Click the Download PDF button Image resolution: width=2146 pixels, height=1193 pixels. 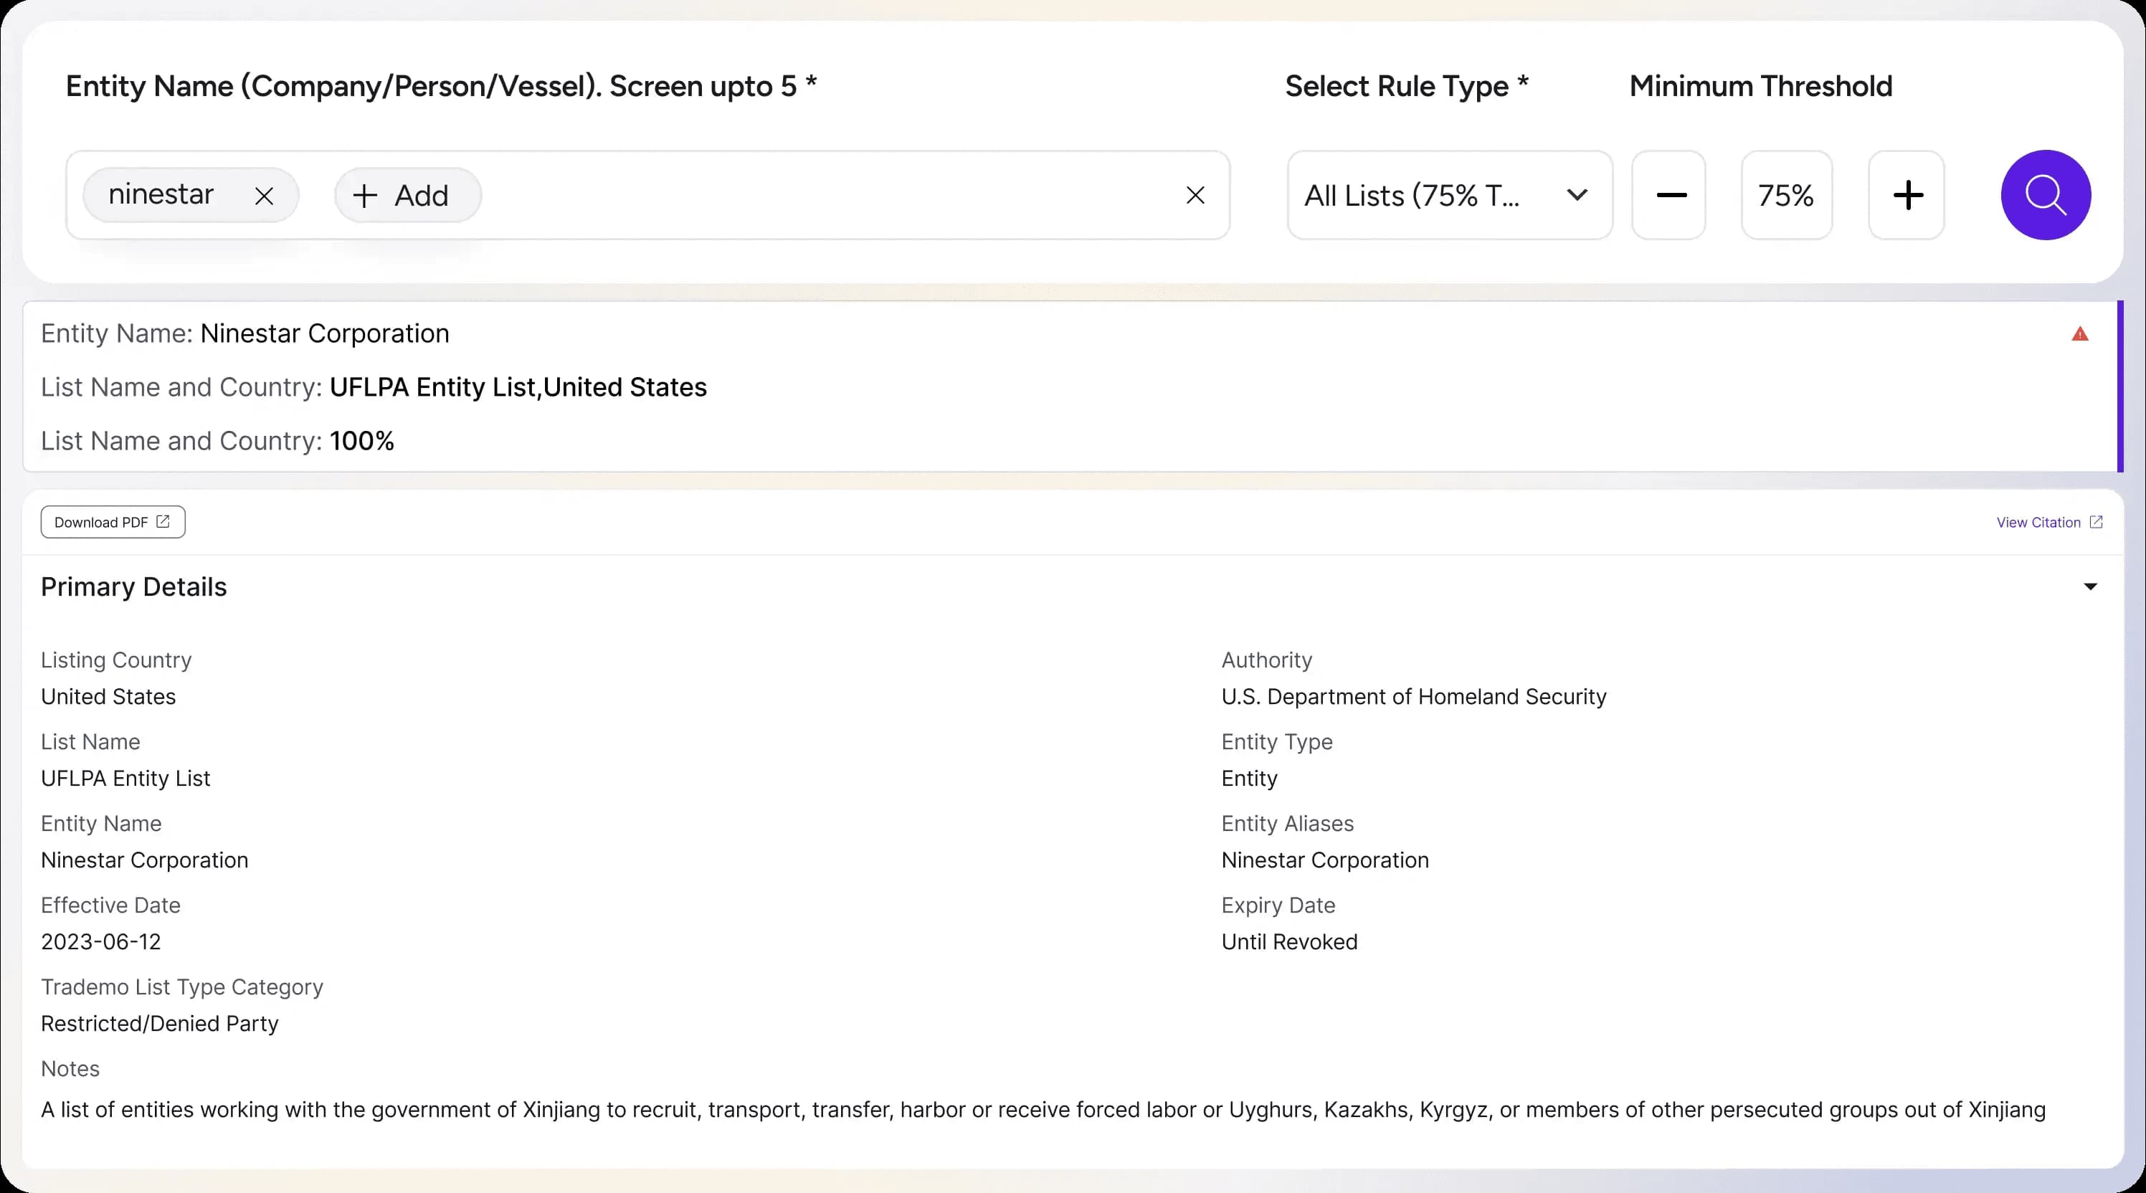click(x=113, y=521)
